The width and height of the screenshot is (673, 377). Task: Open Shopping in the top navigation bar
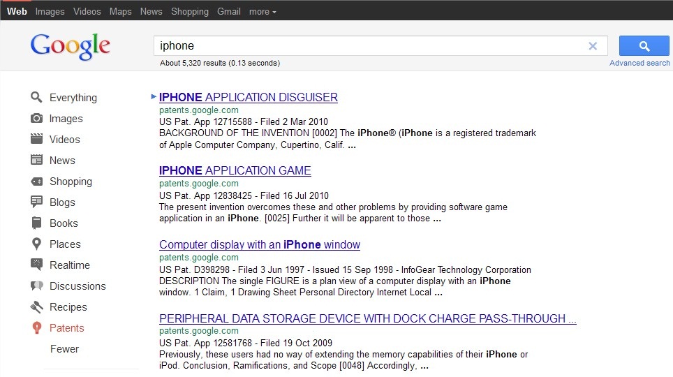(x=190, y=12)
